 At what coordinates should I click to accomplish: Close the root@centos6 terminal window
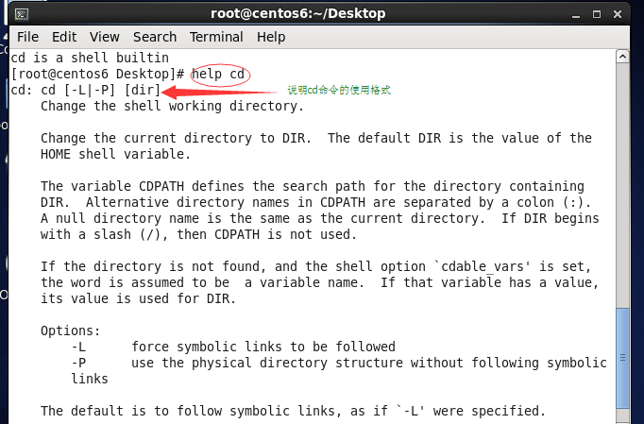tap(618, 14)
